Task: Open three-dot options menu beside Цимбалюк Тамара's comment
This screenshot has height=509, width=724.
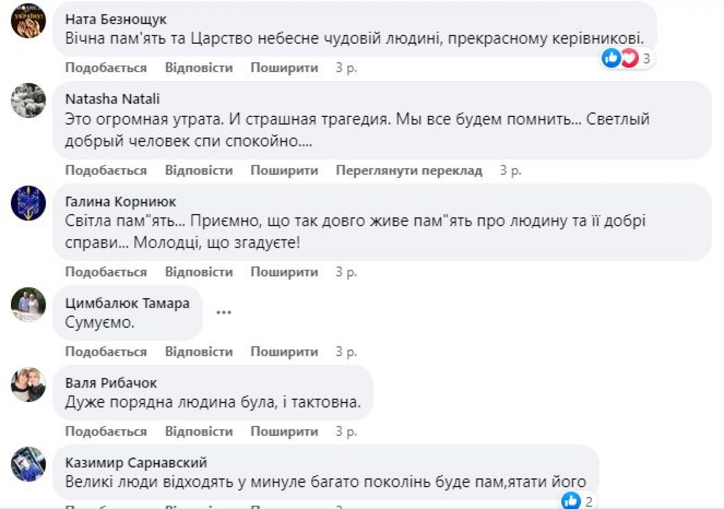Action: (224, 312)
